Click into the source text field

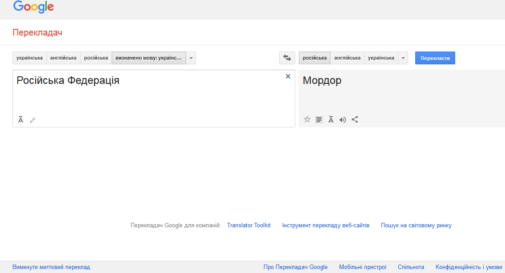click(x=154, y=99)
